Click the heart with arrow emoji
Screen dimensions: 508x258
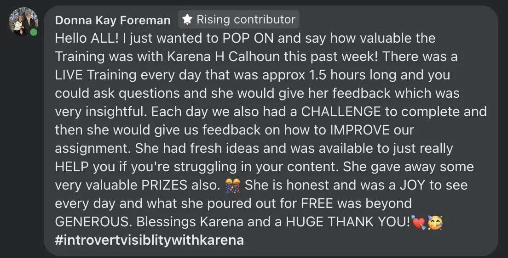[418, 222]
